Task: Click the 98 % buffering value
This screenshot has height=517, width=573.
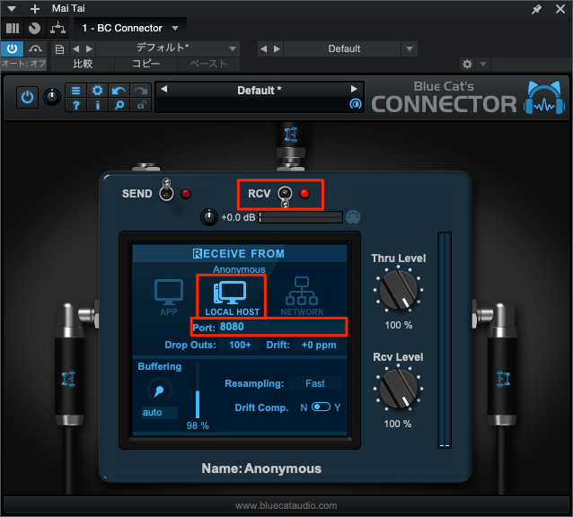Action: click(x=198, y=425)
